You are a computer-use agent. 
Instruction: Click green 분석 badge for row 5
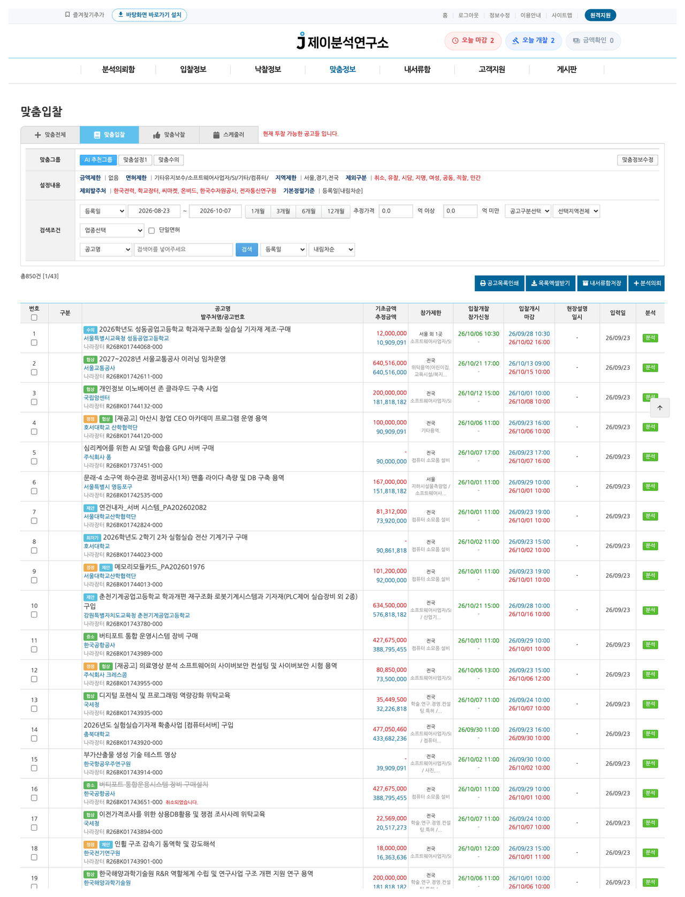pos(650,457)
